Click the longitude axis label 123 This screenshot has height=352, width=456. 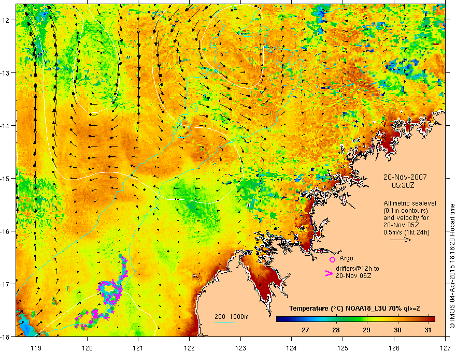click(240, 348)
